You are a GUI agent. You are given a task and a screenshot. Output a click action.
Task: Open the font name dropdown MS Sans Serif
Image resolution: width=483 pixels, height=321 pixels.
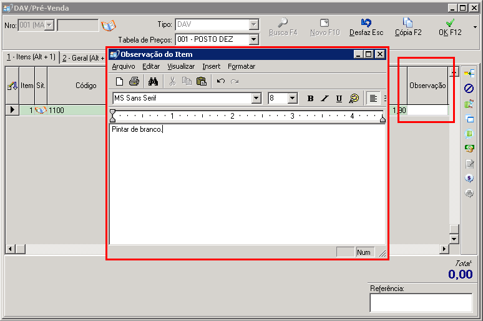click(256, 99)
